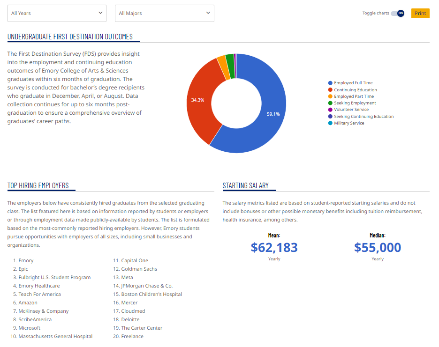
Task: Open the All Majors dropdown
Action: [x=164, y=13]
